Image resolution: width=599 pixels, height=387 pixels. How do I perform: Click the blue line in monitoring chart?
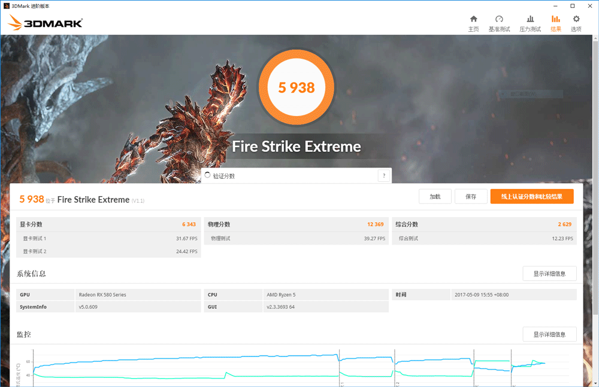pos(180,359)
